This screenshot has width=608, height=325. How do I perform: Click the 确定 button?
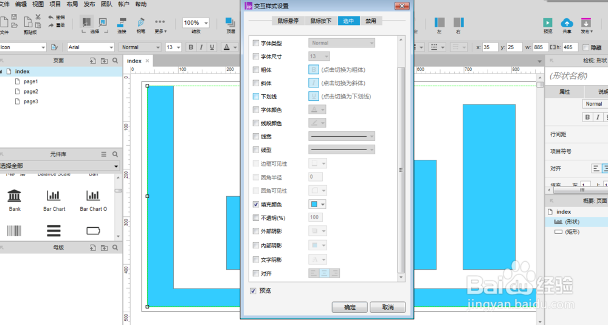pos(350,307)
